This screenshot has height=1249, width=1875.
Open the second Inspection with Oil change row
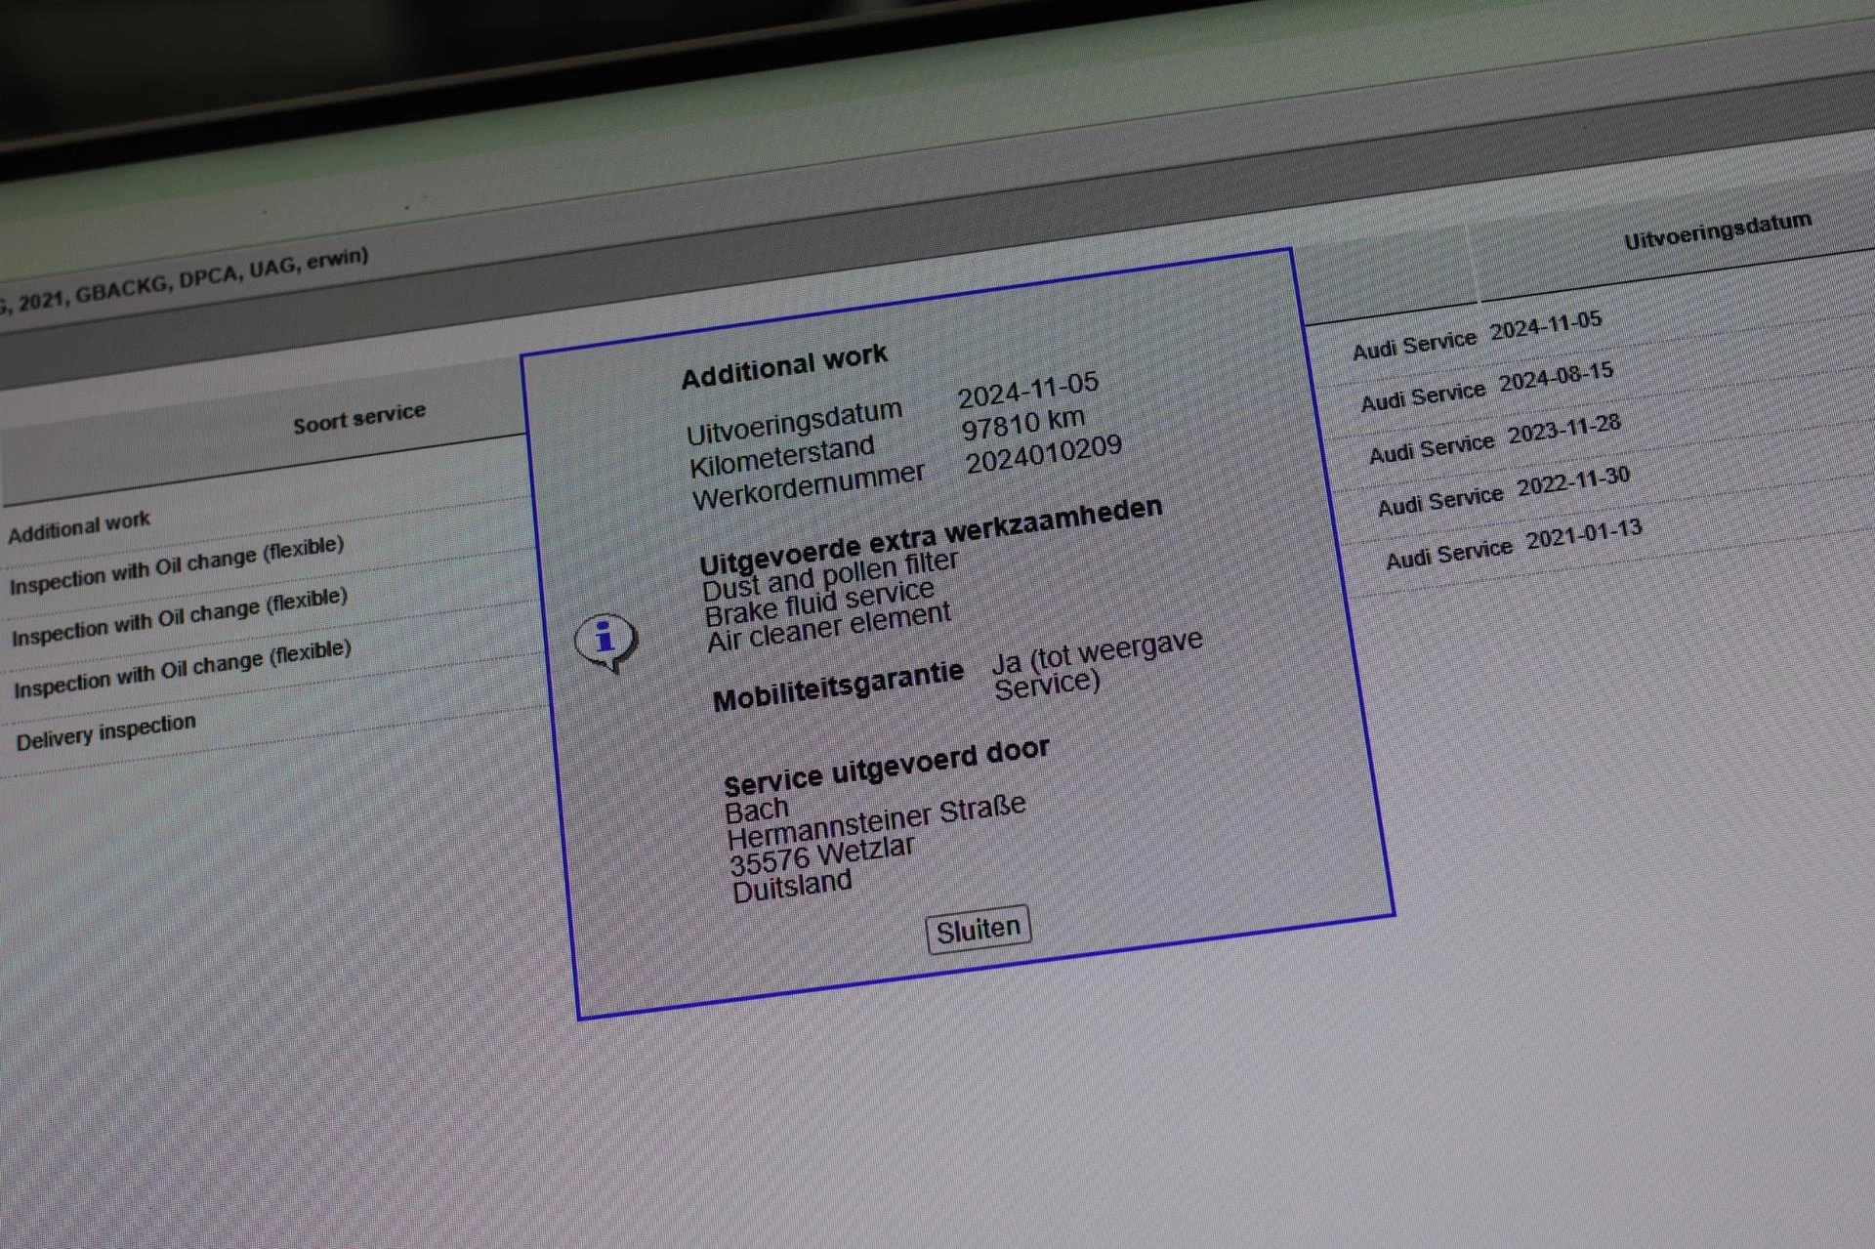pyautogui.click(x=180, y=617)
